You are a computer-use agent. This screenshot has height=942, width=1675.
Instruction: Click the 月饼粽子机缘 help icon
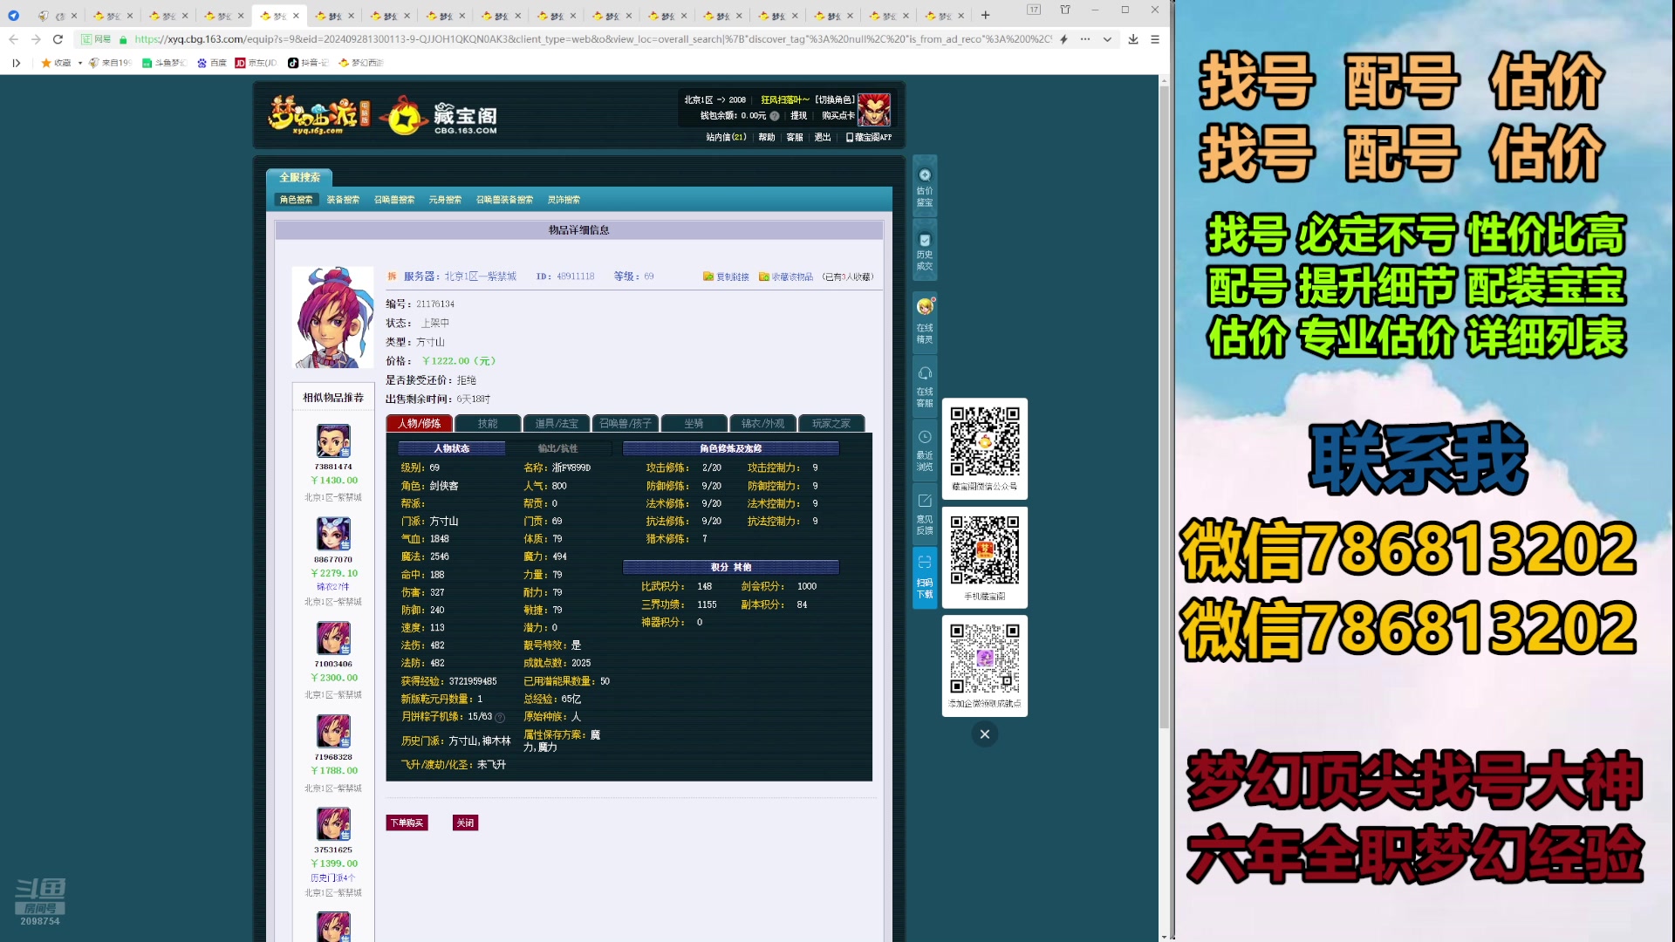[x=500, y=718]
